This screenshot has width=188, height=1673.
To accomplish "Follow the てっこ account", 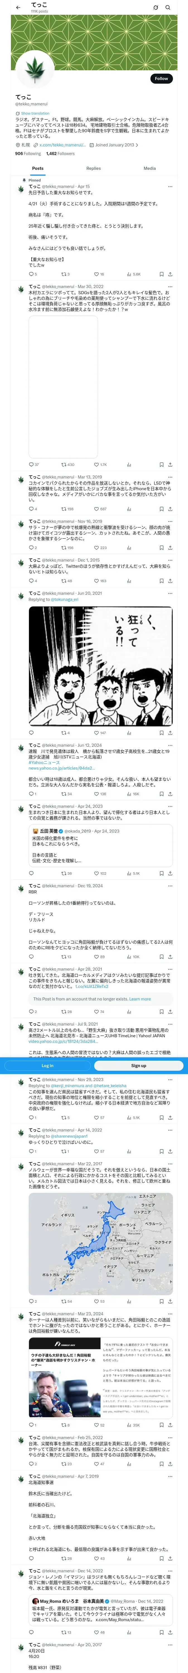I will (x=162, y=79).
